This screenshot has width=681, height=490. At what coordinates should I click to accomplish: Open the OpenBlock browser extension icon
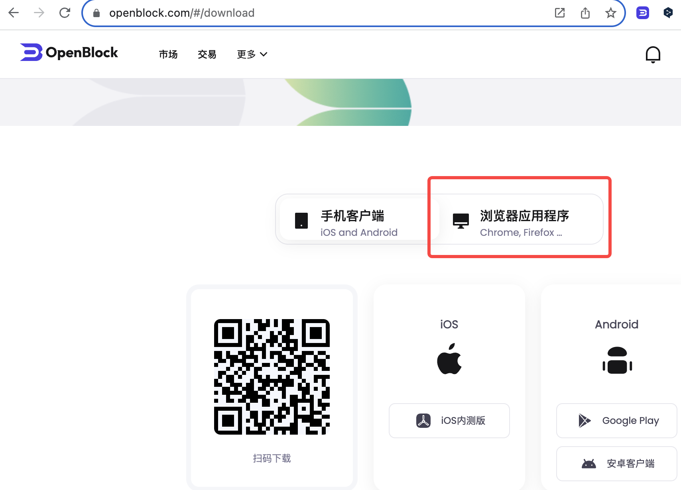(642, 13)
